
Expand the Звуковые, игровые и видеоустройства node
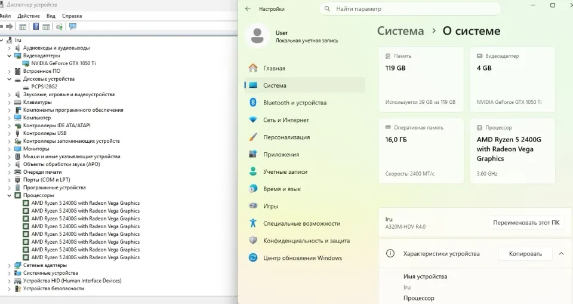[9, 94]
